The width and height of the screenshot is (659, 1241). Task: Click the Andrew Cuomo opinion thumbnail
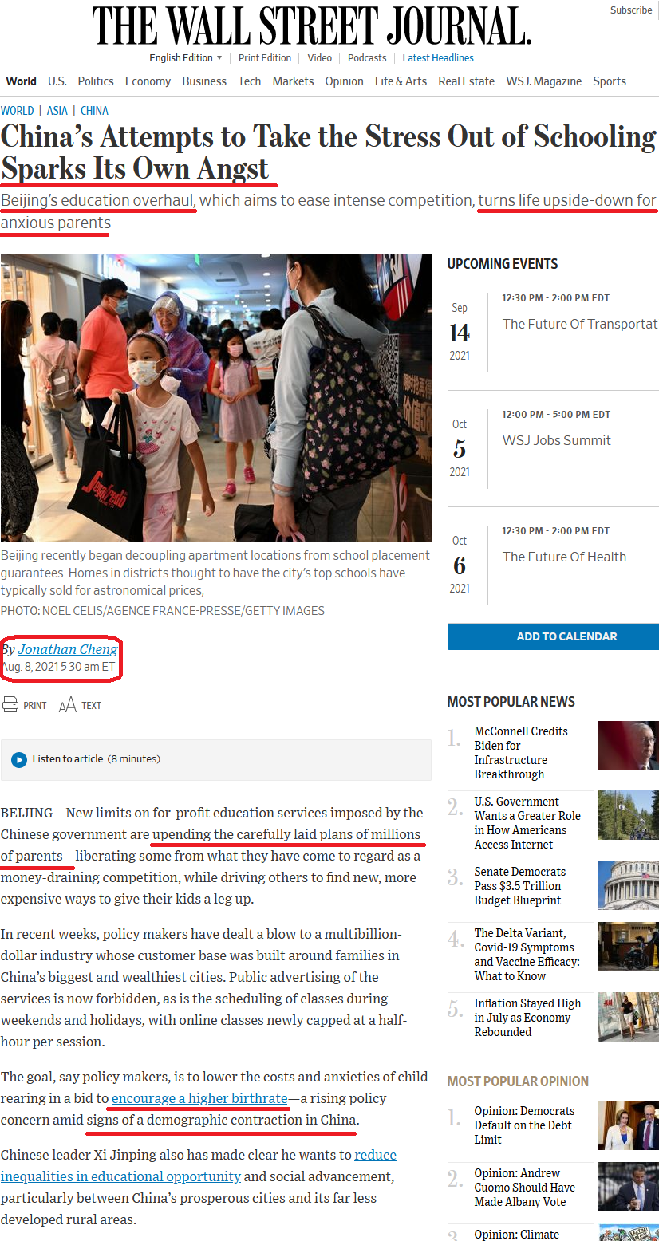click(629, 1187)
